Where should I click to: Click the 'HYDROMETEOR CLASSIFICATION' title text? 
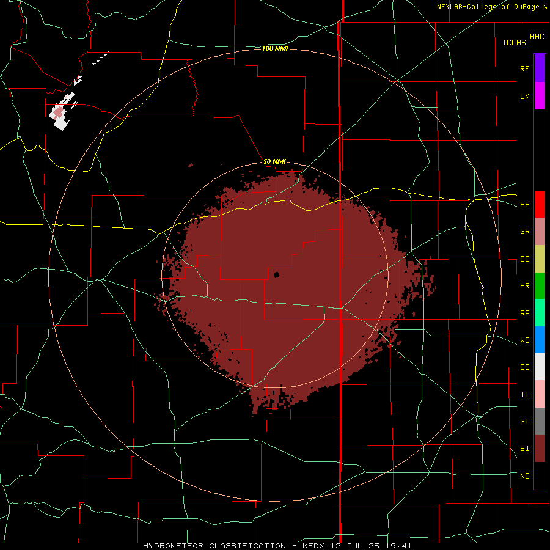click(215, 546)
